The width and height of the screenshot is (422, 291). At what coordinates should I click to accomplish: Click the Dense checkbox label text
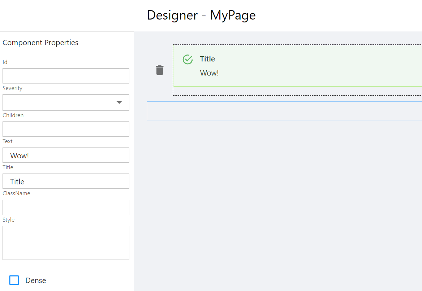point(35,281)
